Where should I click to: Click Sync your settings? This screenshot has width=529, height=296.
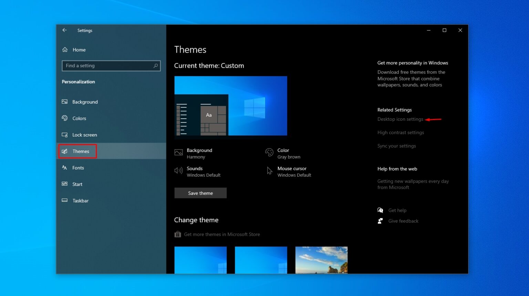point(396,146)
